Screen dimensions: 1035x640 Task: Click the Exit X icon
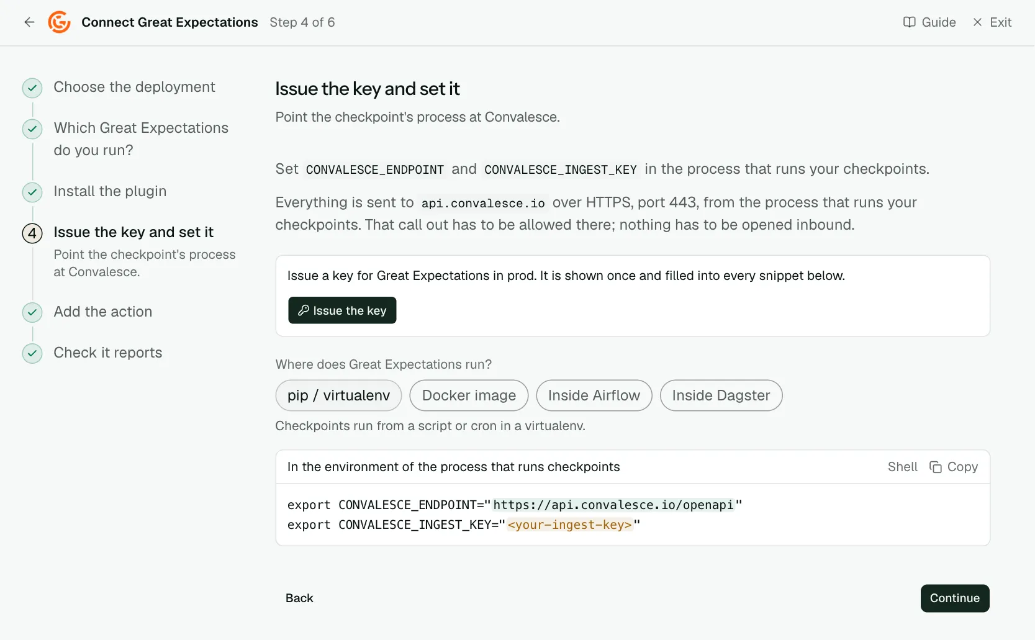coord(977,22)
